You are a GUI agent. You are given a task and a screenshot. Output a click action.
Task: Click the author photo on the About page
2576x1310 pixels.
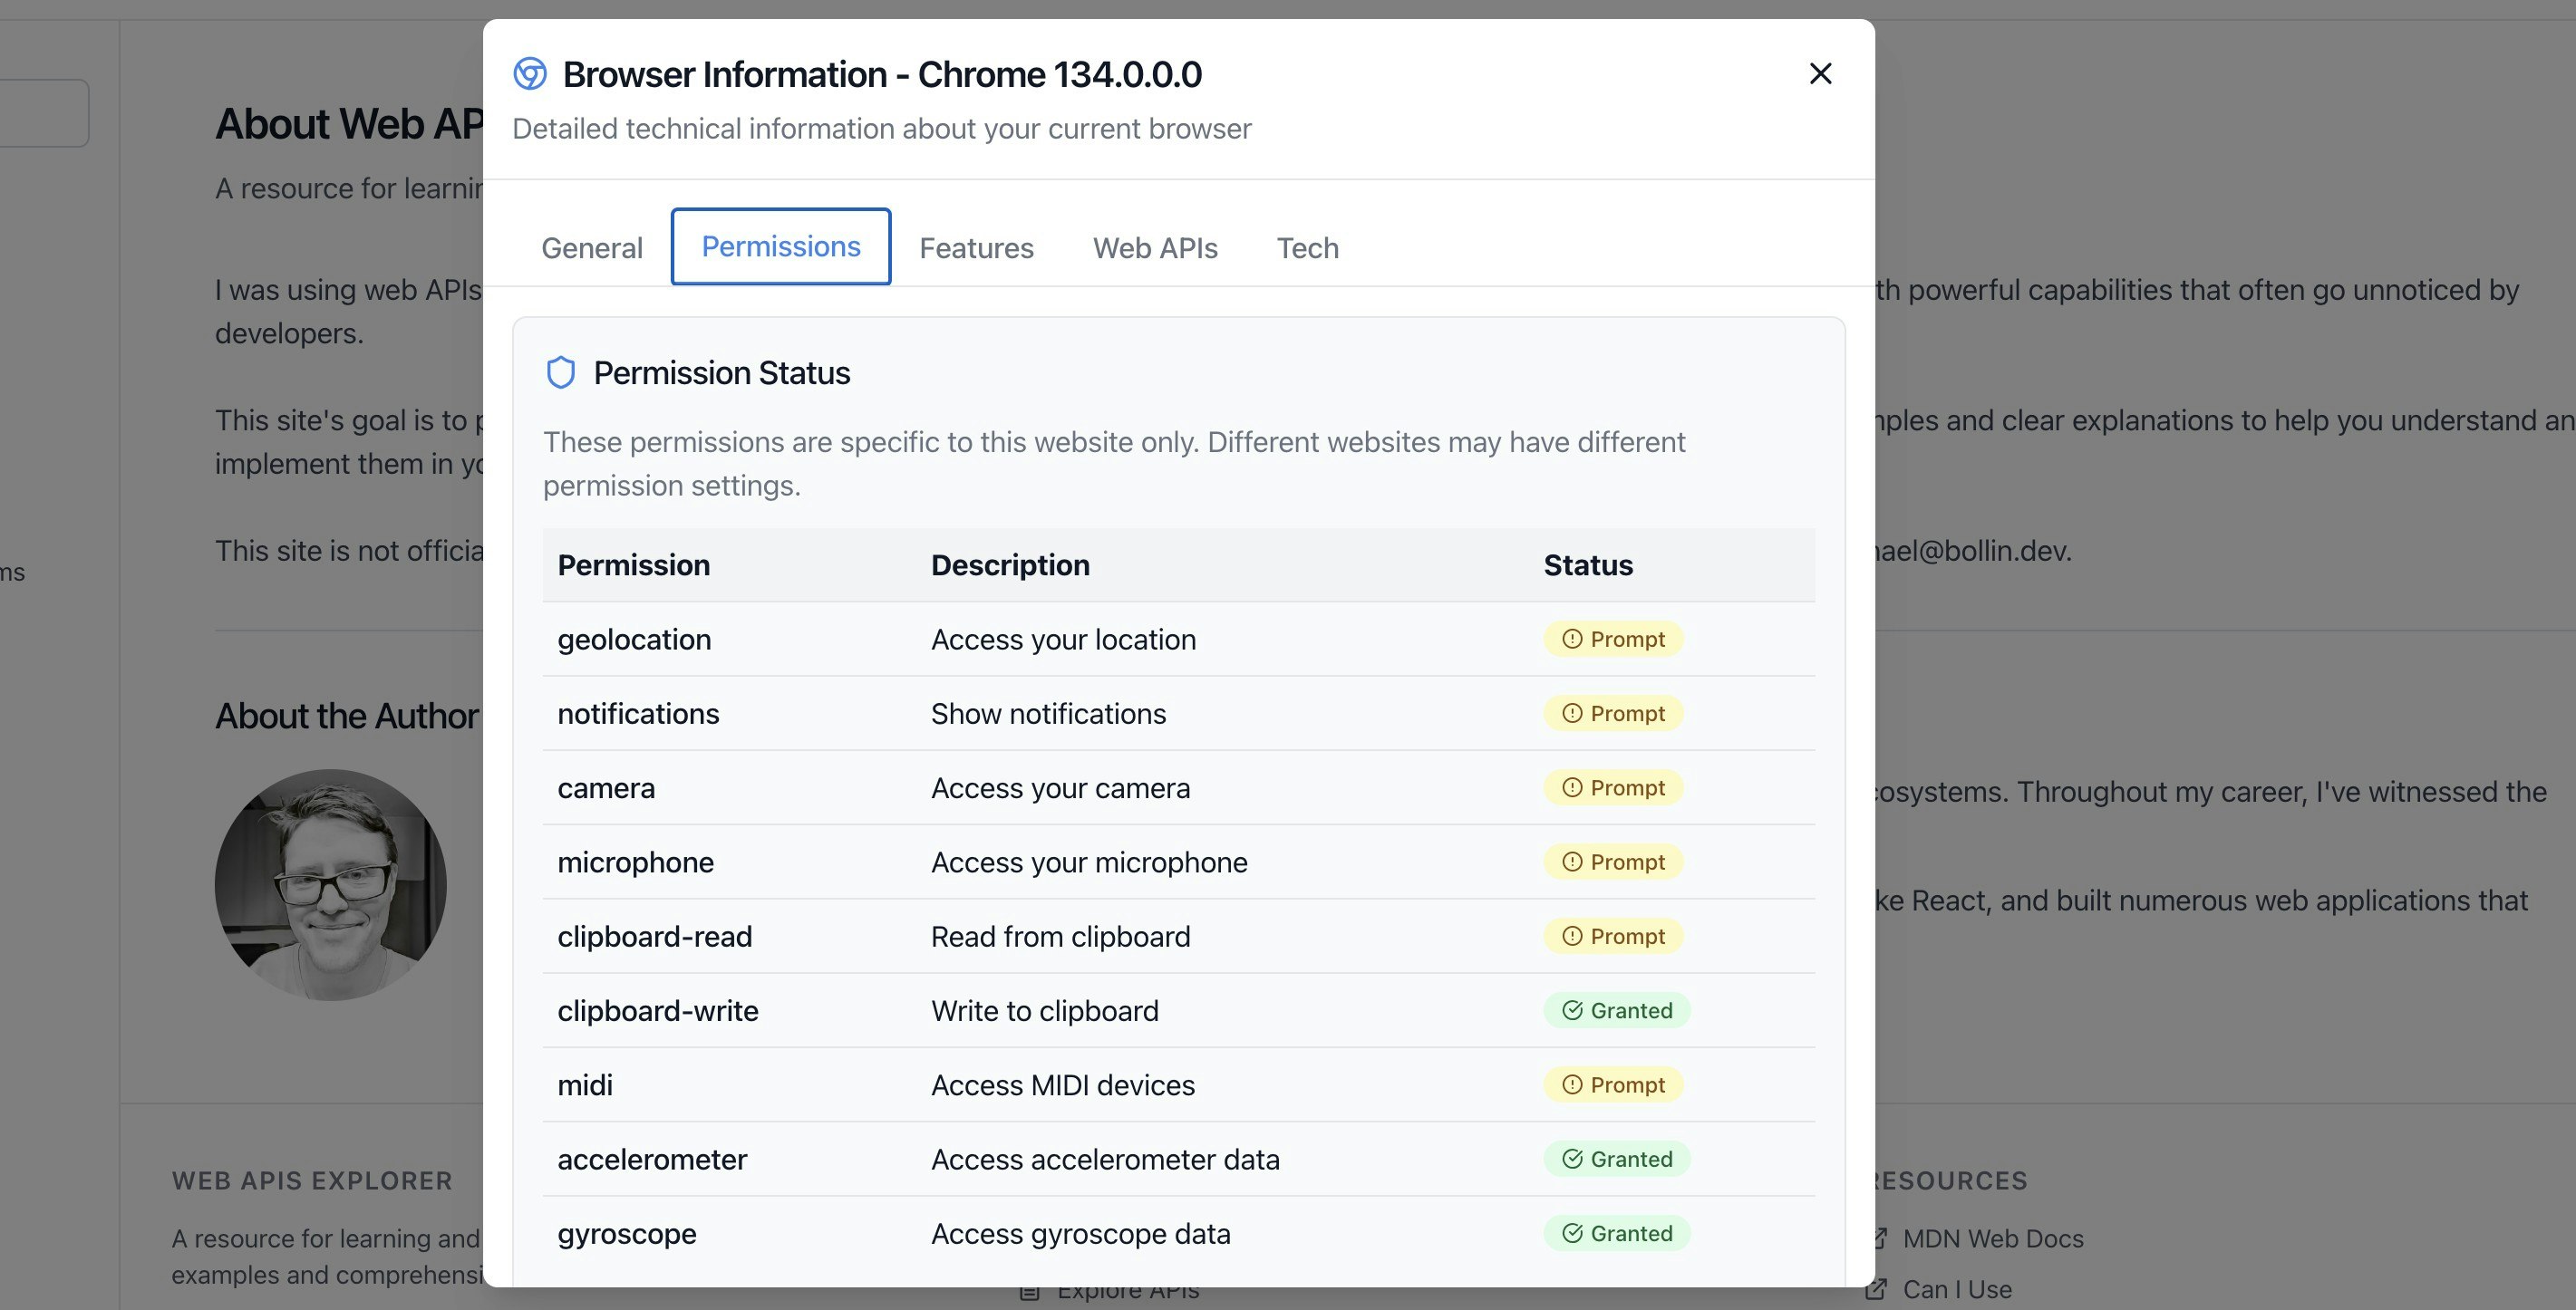point(331,884)
